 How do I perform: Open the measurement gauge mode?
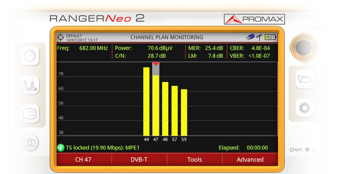click(x=30, y=56)
